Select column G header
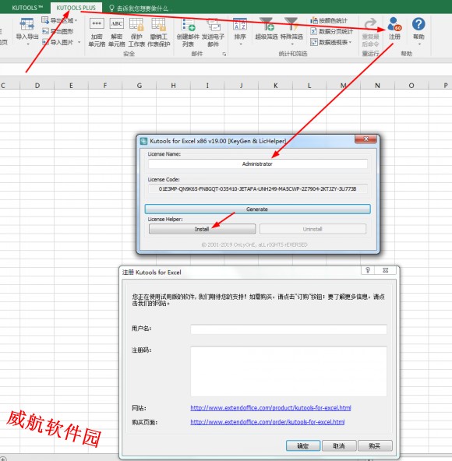The height and width of the screenshot is (461, 452). coord(139,86)
